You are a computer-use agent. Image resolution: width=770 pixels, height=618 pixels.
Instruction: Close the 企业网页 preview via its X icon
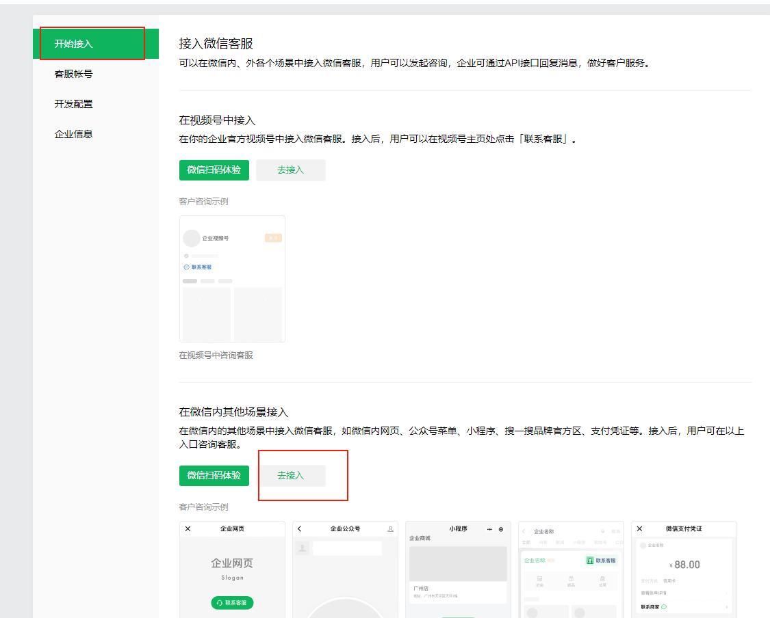[188, 529]
